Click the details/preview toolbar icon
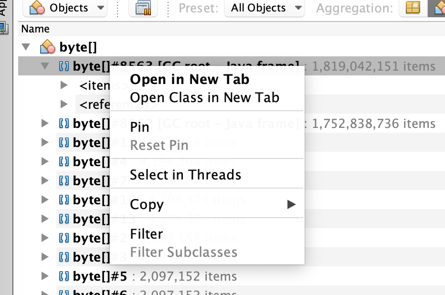 143,8
